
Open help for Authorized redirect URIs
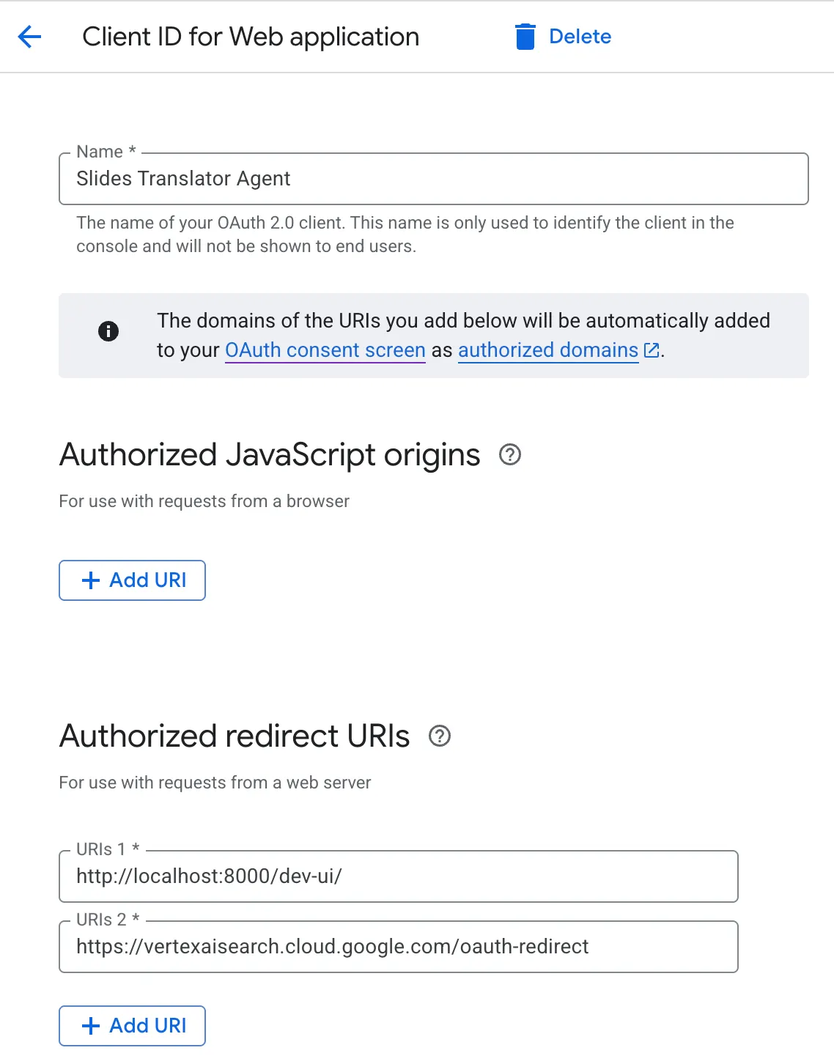(x=440, y=736)
